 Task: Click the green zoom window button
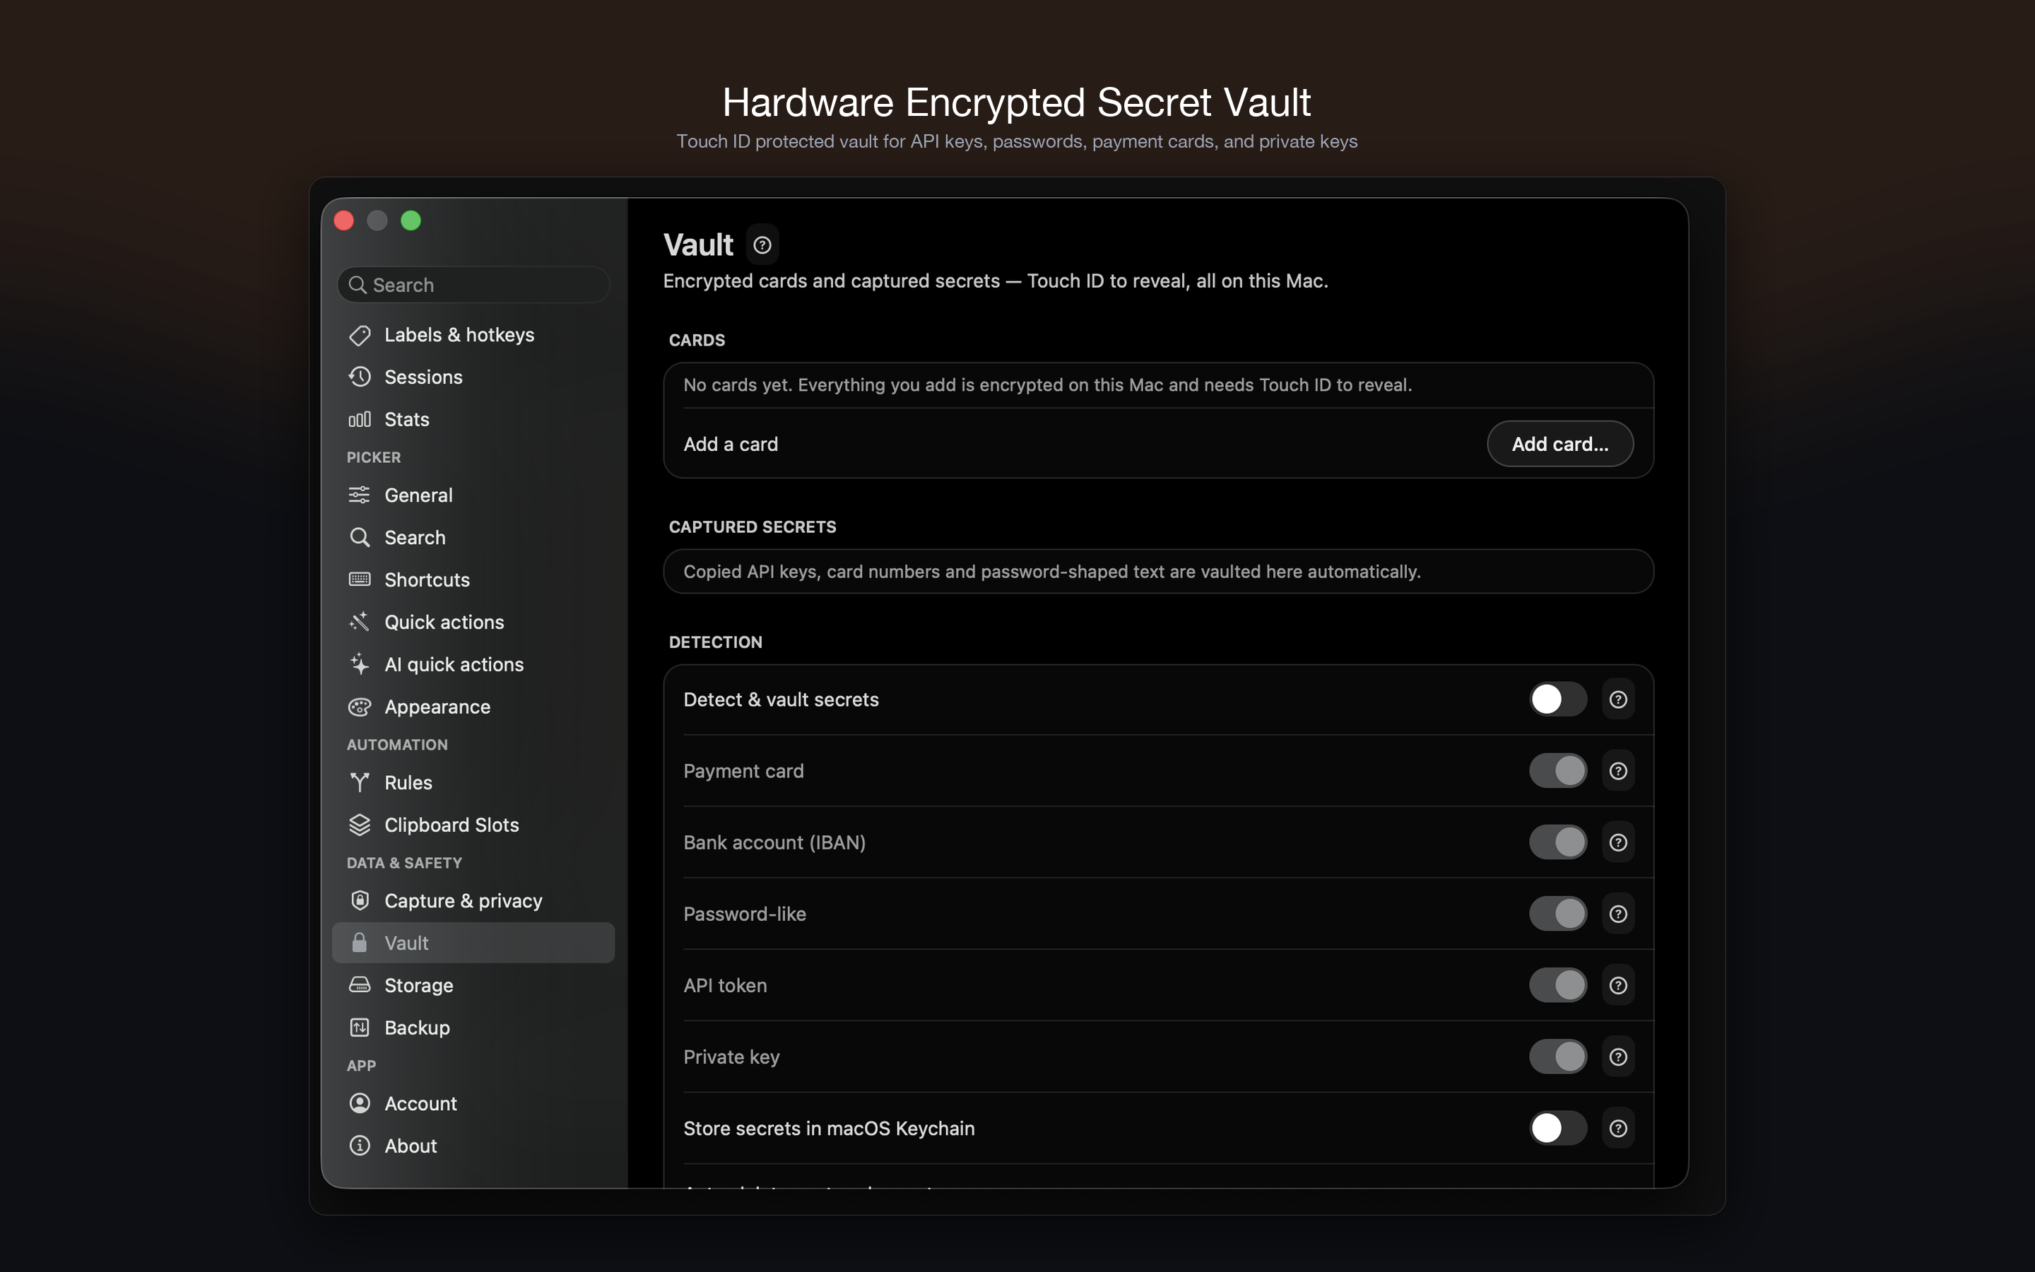click(x=411, y=220)
